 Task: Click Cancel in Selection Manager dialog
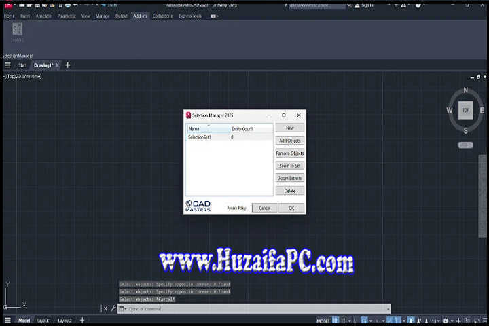(264, 208)
